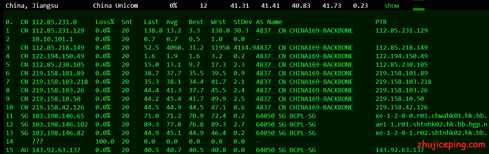Select the 100.0 loss value in hop 14
The height and width of the screenshot is (154, 489).
click(x=105, y=142)
